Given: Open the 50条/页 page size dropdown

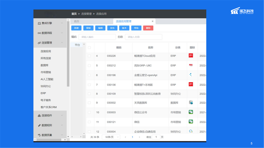Looking at the screenshot, I should 111,137.
